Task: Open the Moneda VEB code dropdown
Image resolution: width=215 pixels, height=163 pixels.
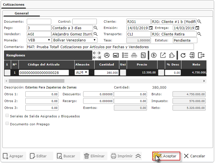Action: 39,40
